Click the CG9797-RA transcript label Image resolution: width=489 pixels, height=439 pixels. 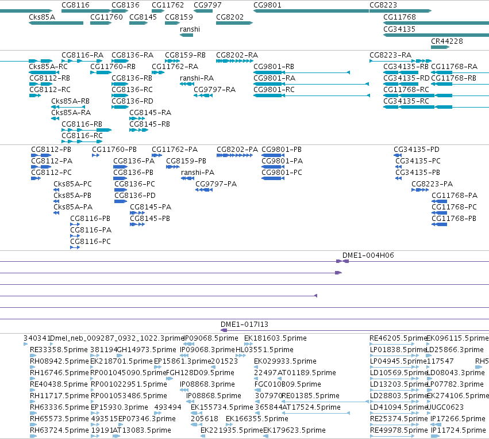coord(214,90)
